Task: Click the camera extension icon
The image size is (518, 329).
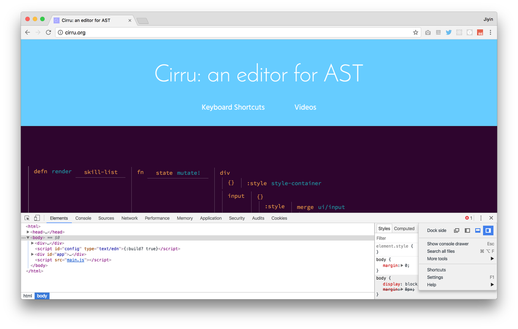Action: [428, 32]
